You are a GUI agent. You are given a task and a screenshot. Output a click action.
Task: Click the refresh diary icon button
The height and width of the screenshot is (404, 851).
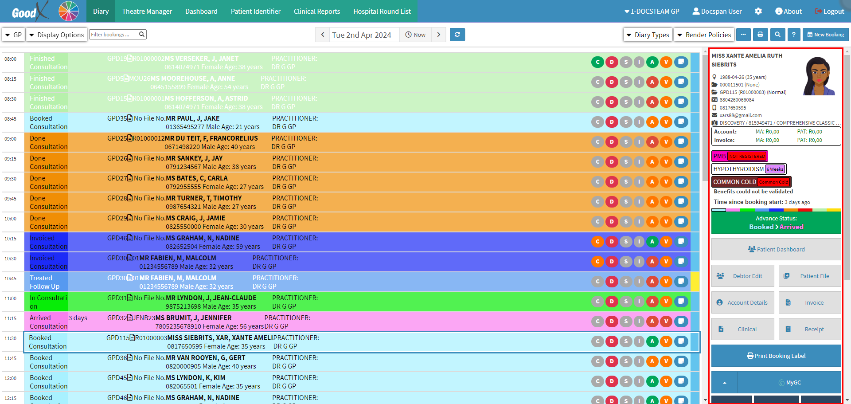point(457,35)
